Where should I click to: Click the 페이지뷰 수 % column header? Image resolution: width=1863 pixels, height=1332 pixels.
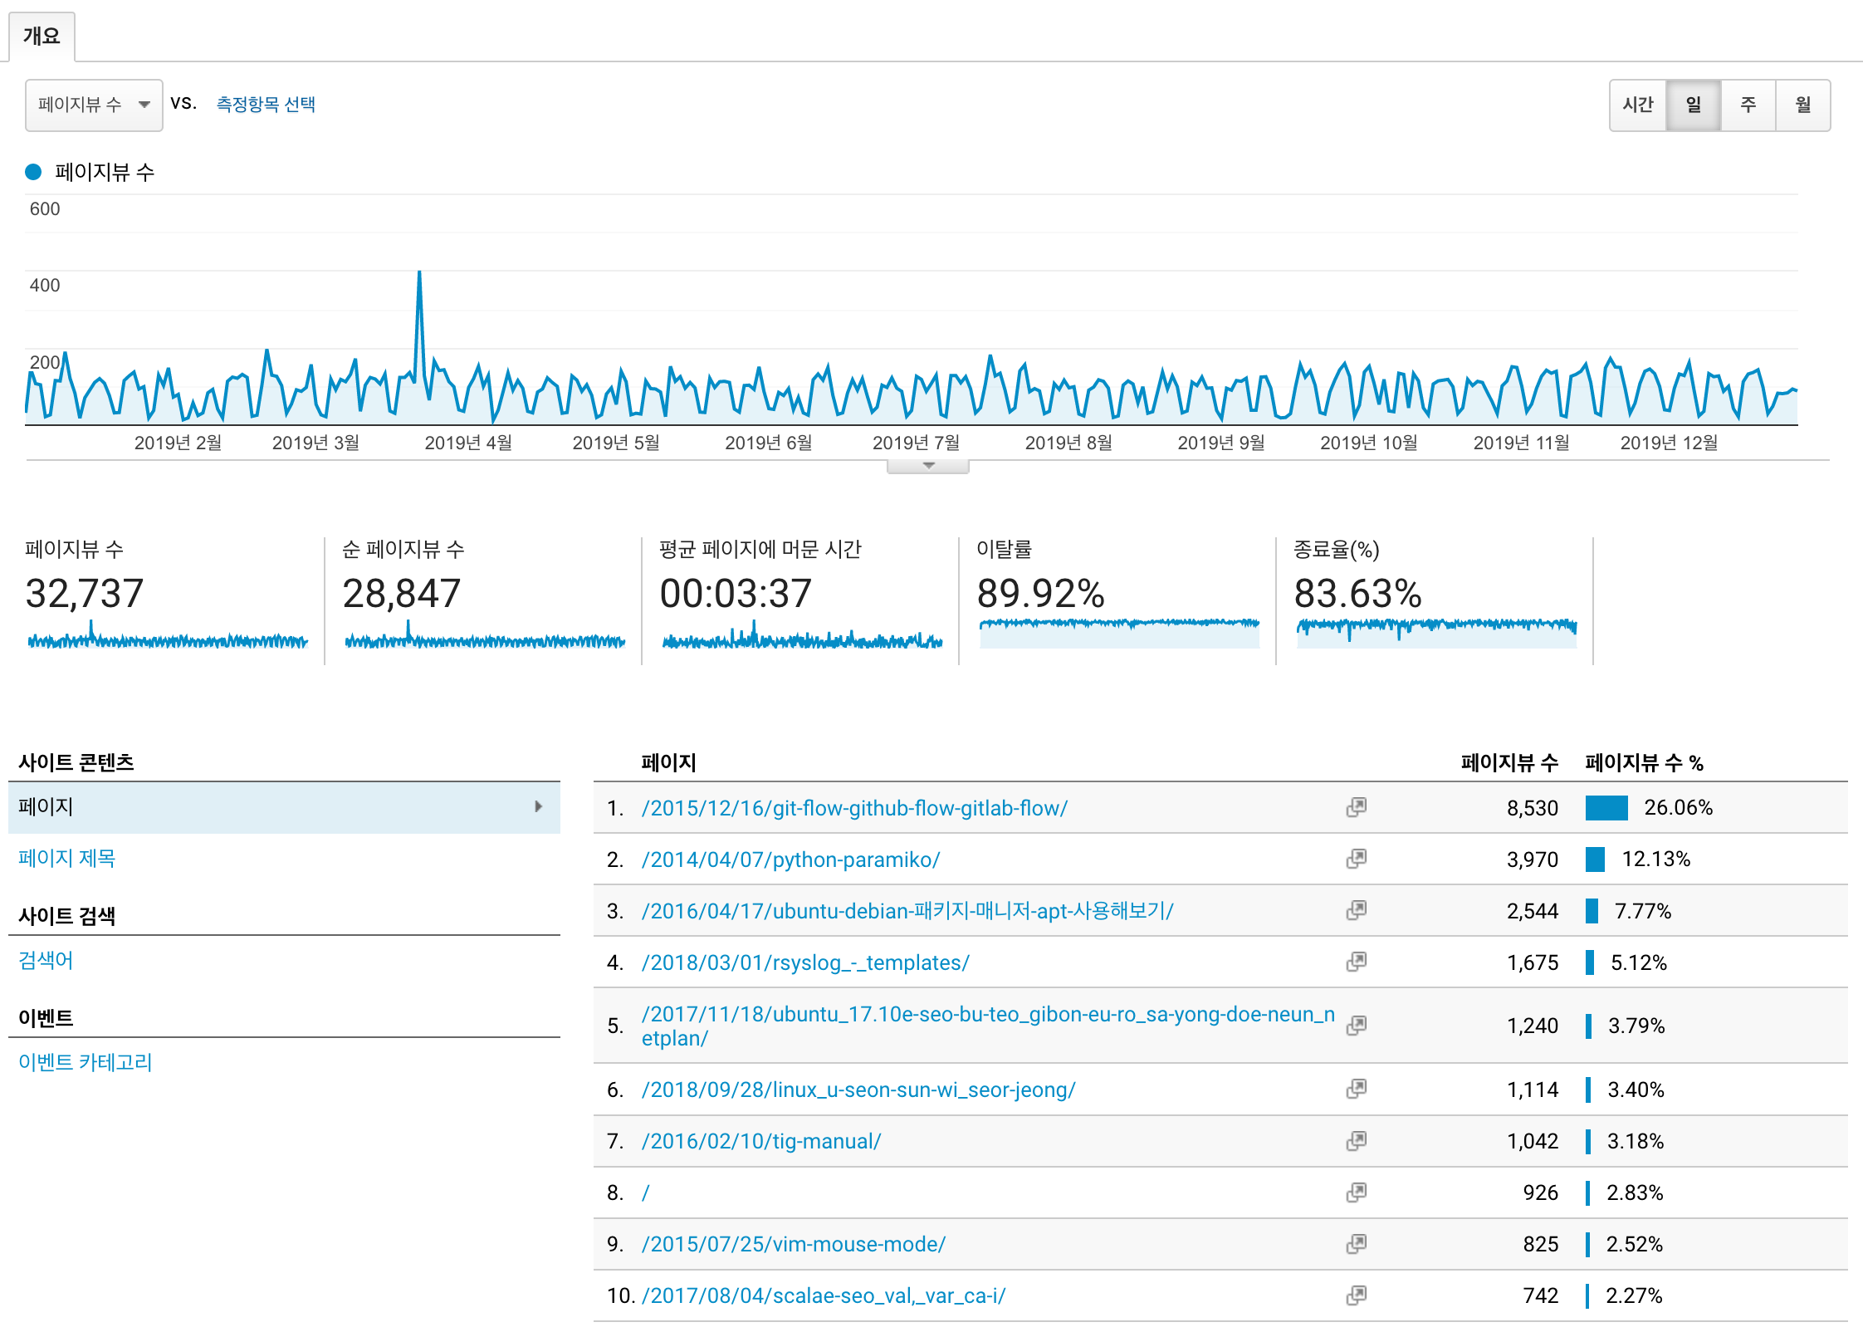[1644, 762]
